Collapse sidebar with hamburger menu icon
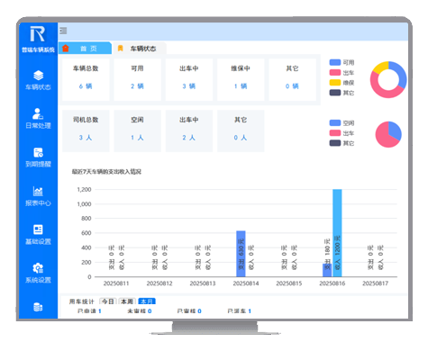The image size is (428, 351). pos(63,31)
